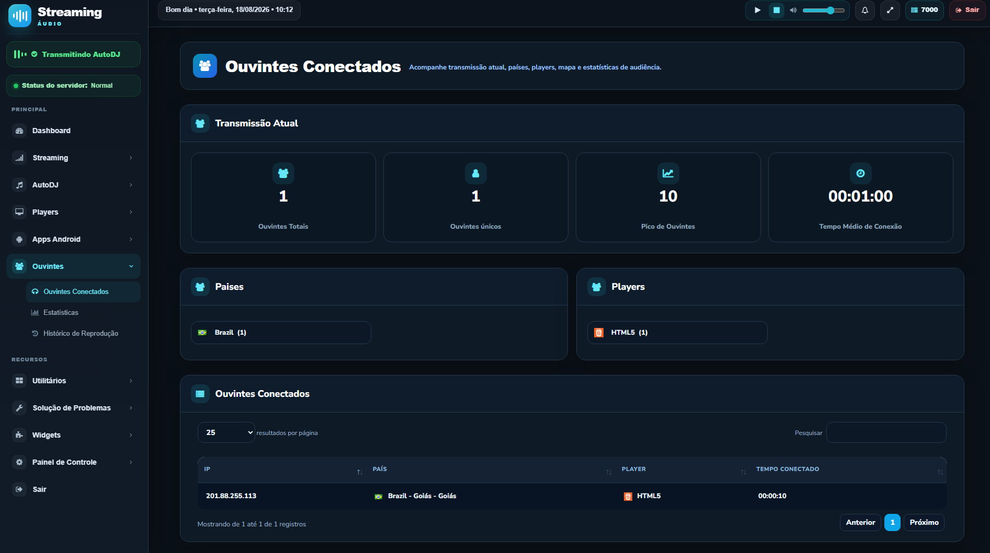The height and width of the screenshot is (553, 990).
Task: Expand the Utilitários submenu chevron
Action: (131, 381)
